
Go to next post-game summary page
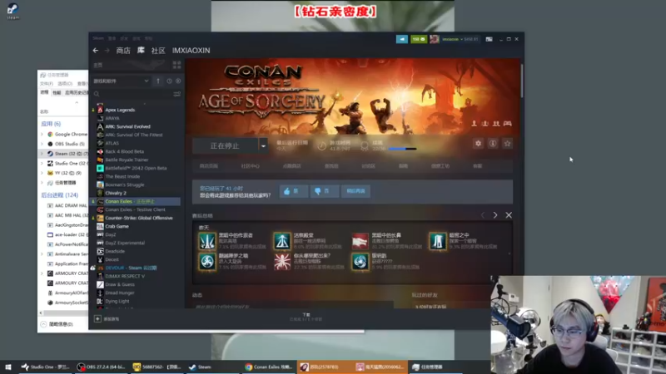(495, 215)
